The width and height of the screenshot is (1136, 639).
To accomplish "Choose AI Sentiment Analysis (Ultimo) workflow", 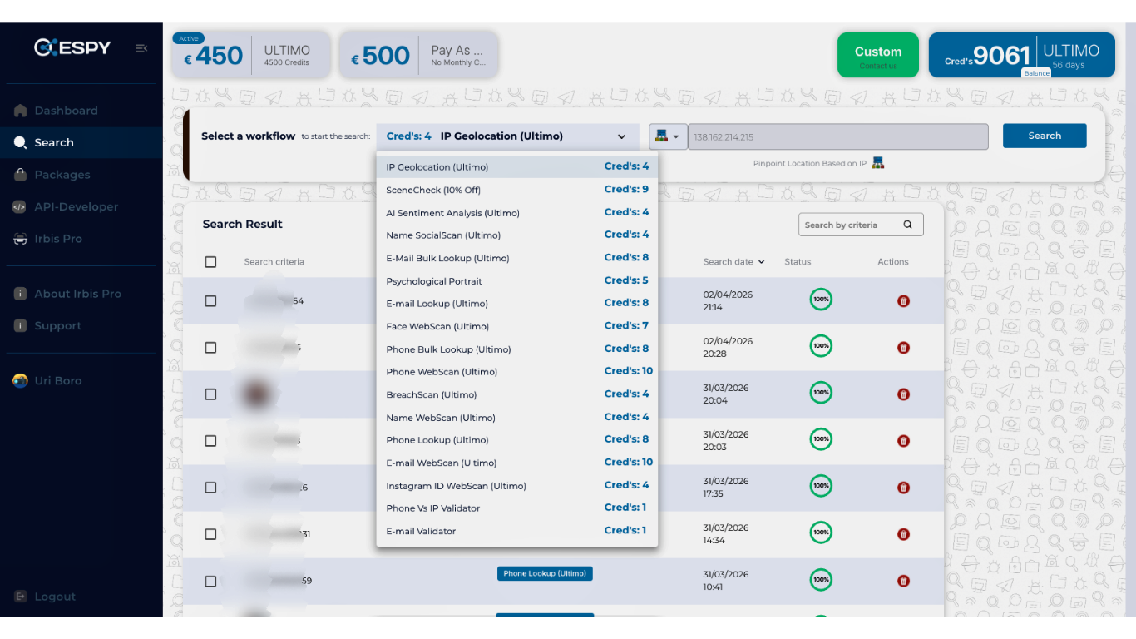I will [517, 213].
